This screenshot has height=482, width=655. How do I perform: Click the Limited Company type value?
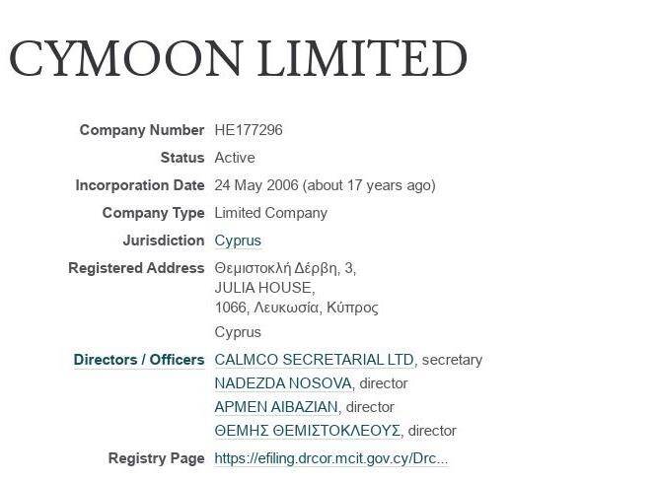tap(270, 213)
